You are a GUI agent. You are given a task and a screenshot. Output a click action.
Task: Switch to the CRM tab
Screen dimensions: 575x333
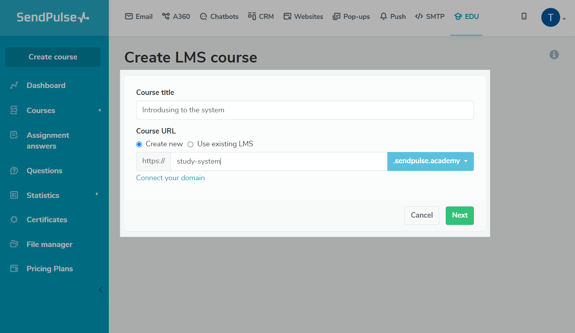261,17
